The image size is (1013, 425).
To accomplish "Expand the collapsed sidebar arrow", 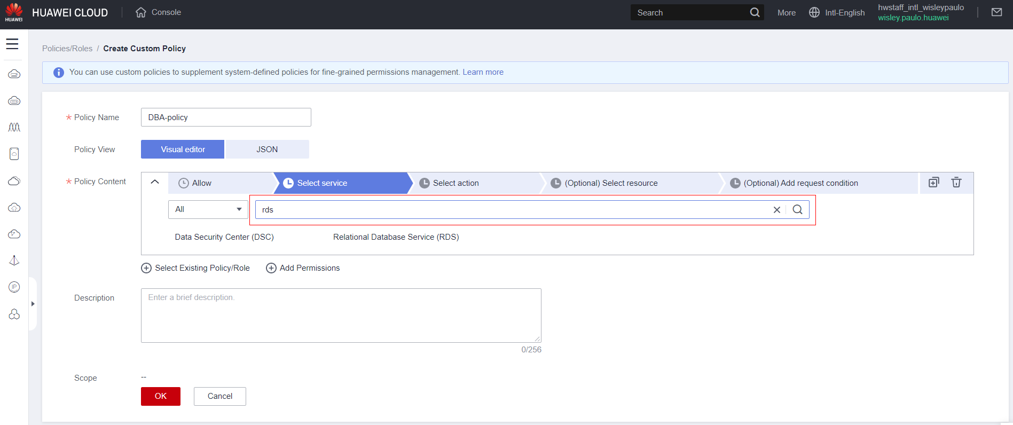I will pos(33,304).
